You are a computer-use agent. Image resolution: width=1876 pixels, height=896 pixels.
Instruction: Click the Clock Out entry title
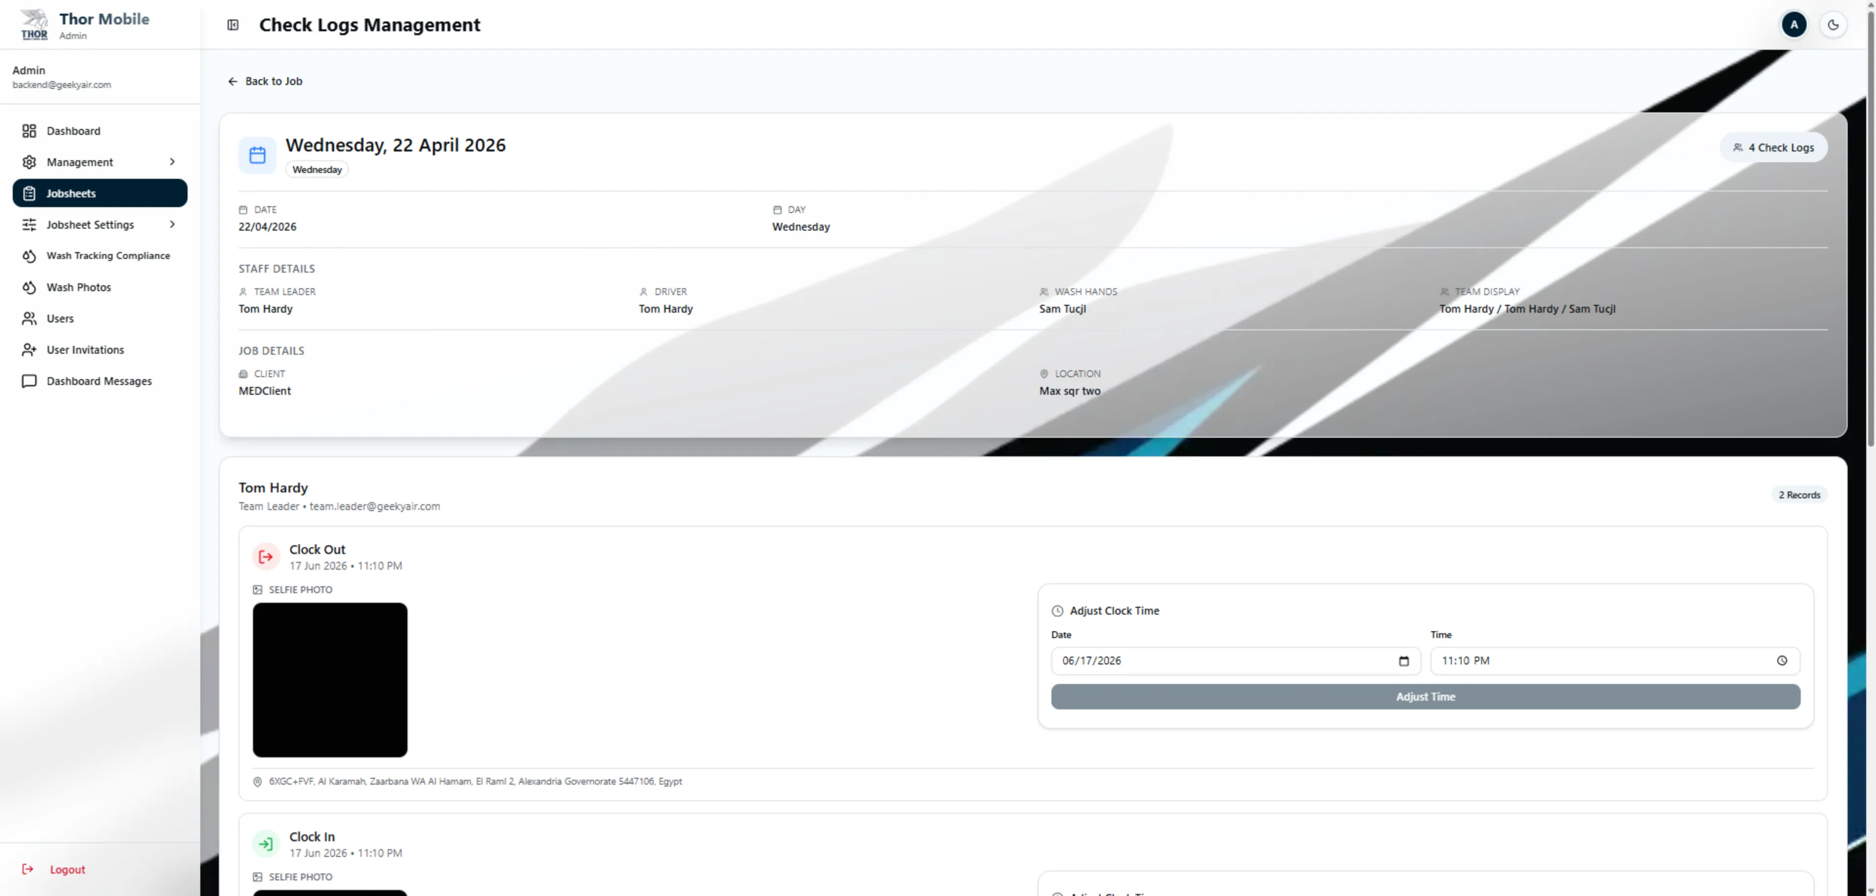[x=318, y=549]
